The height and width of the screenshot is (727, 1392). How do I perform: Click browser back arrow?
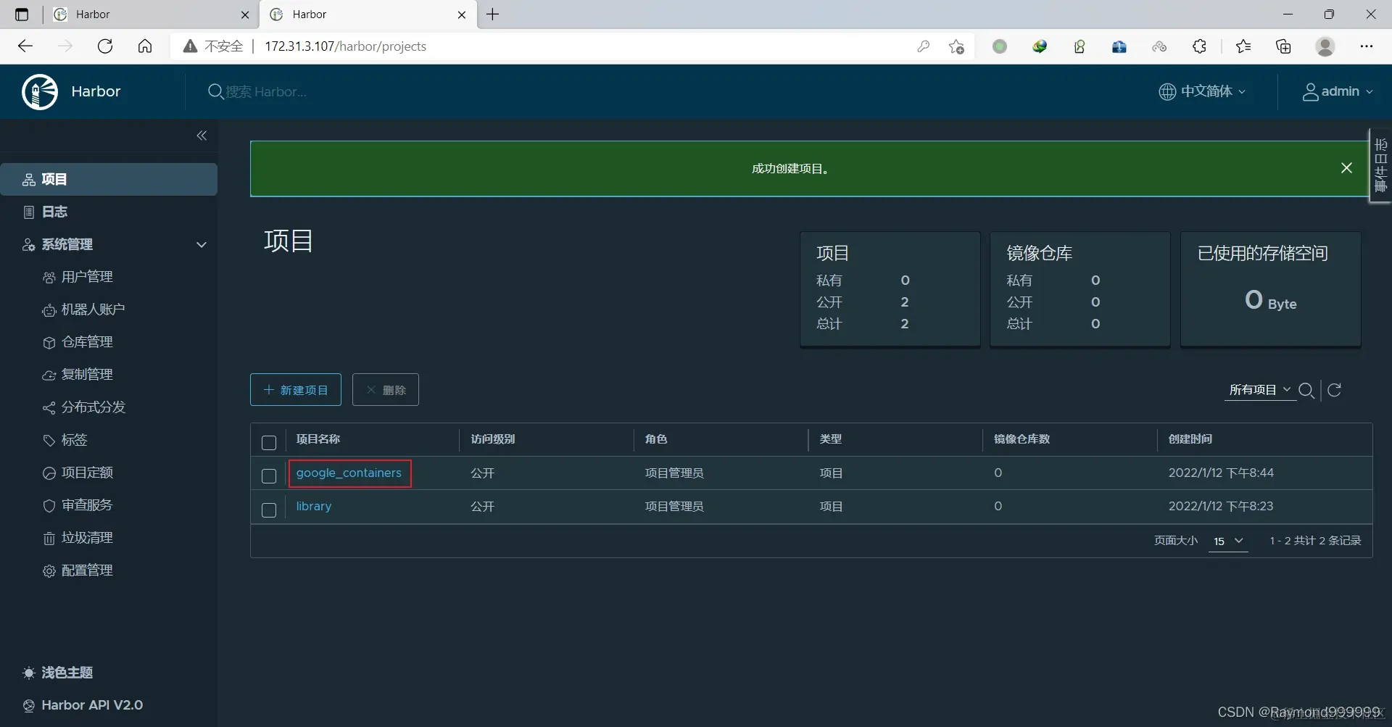[x=25, y=46]
